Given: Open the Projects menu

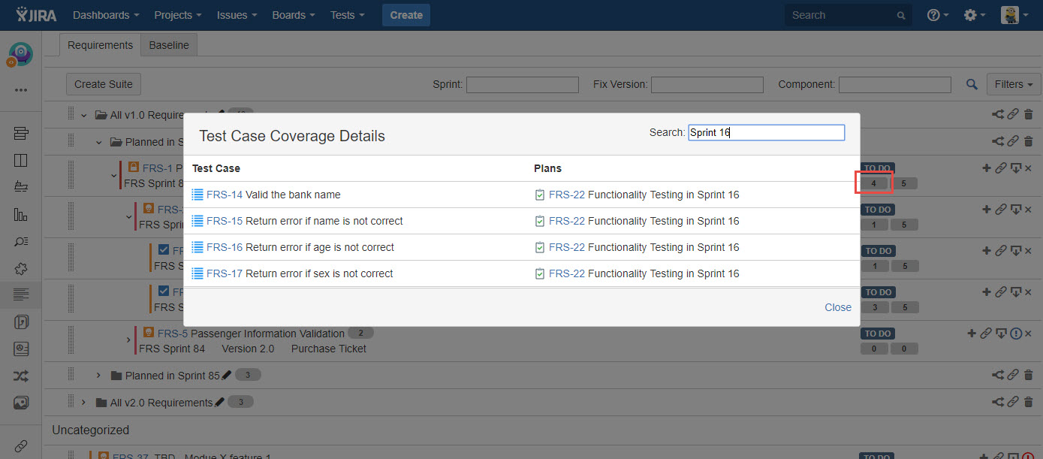Looking at the screenshot, I should click(x=177, y=15).
